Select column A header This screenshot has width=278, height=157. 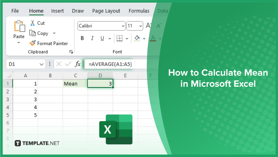click(x=25, y=75)
